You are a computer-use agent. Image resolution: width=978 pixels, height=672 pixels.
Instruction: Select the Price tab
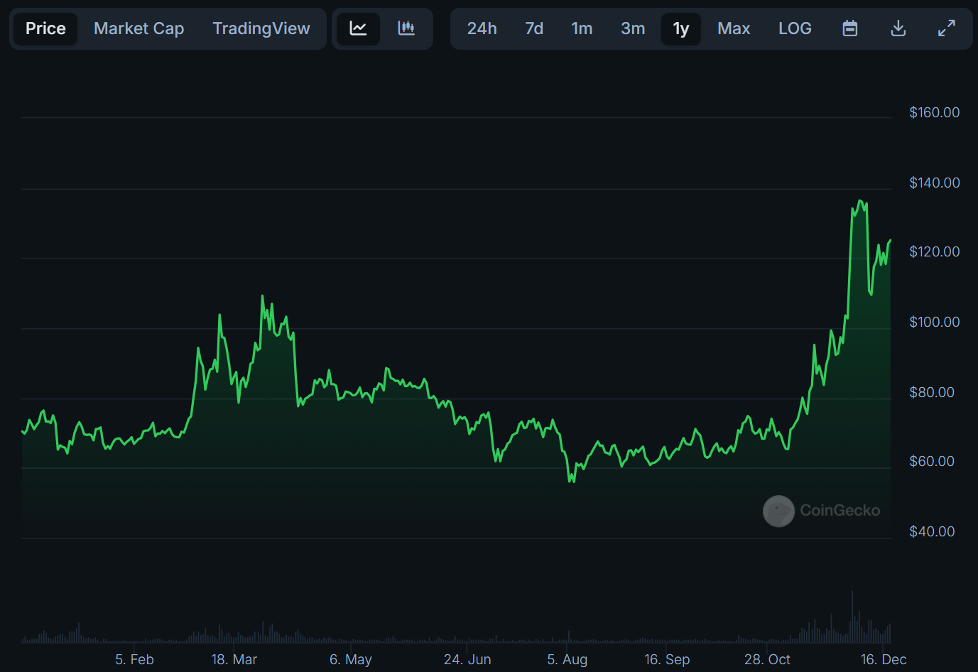click(x=45, y=28)
